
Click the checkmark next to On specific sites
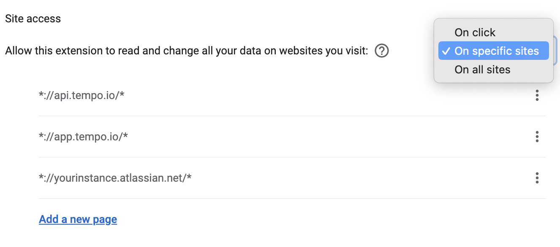pos(446,51)
